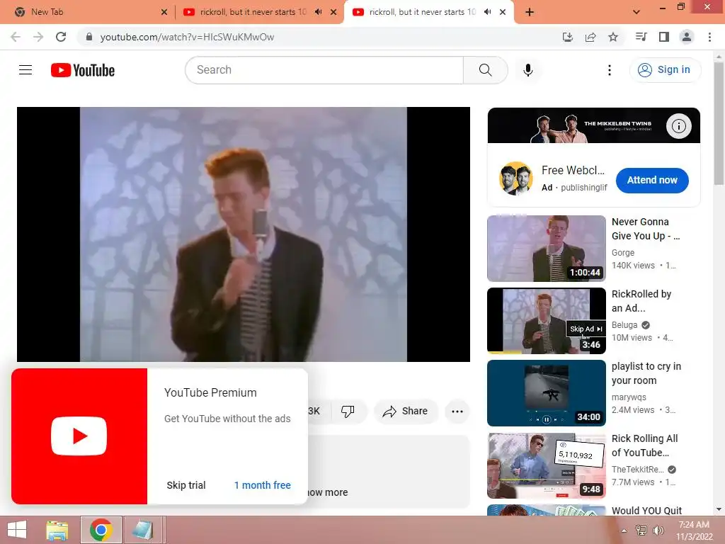This screenshot has height=544, width=725.
Task: Click the red YouTube Premium logo image
Action: [79, 436]
